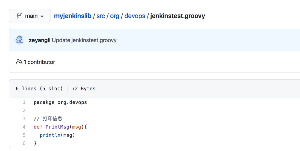Open the zeyangli author profile link
This screenshot has height=151, width=300.
[x=40, y=40]
